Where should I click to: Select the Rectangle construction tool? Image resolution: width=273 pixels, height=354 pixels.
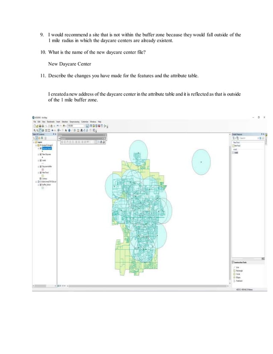[238, 271]
